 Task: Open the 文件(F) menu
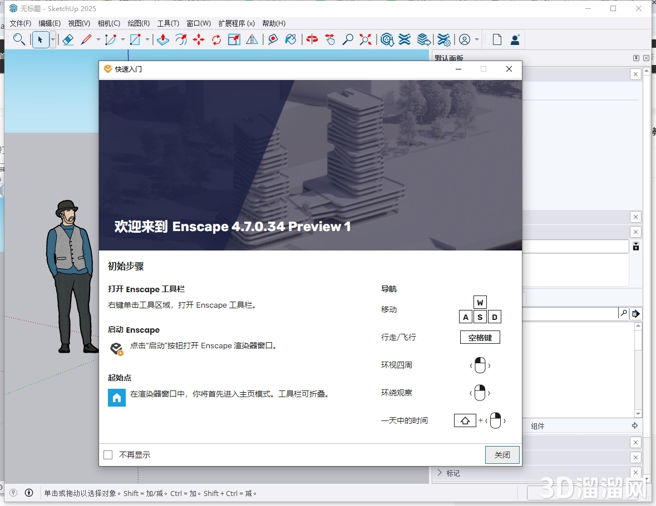[x=20, y=23]
